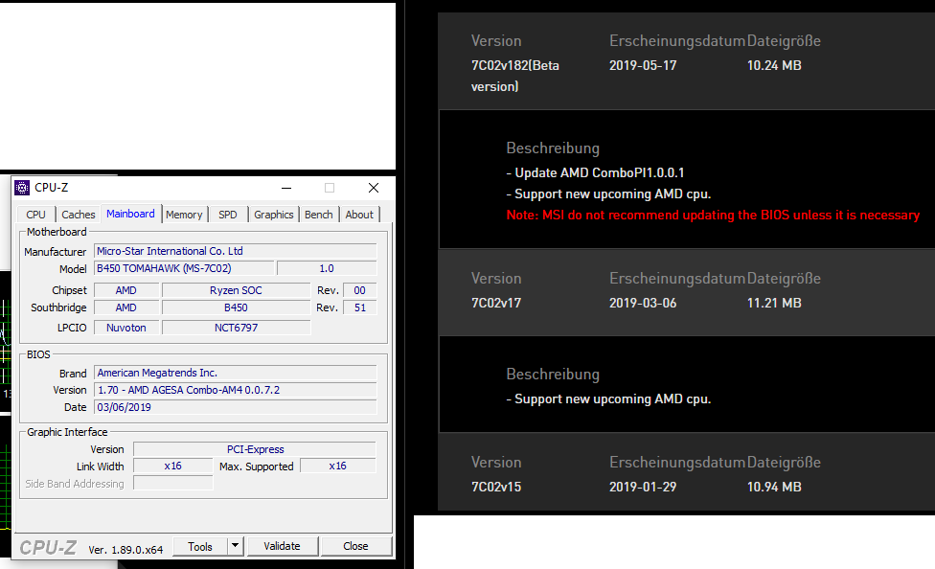Switch to the Caches tab

79,215
